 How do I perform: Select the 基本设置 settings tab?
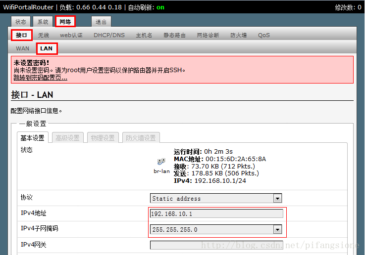pos(33,138)
